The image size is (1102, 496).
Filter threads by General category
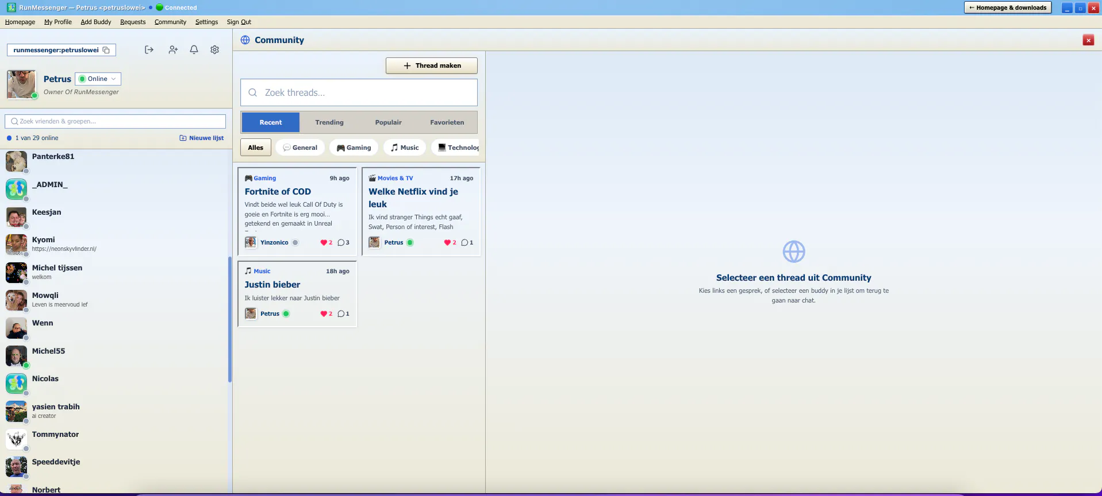[x=300, y=148]
